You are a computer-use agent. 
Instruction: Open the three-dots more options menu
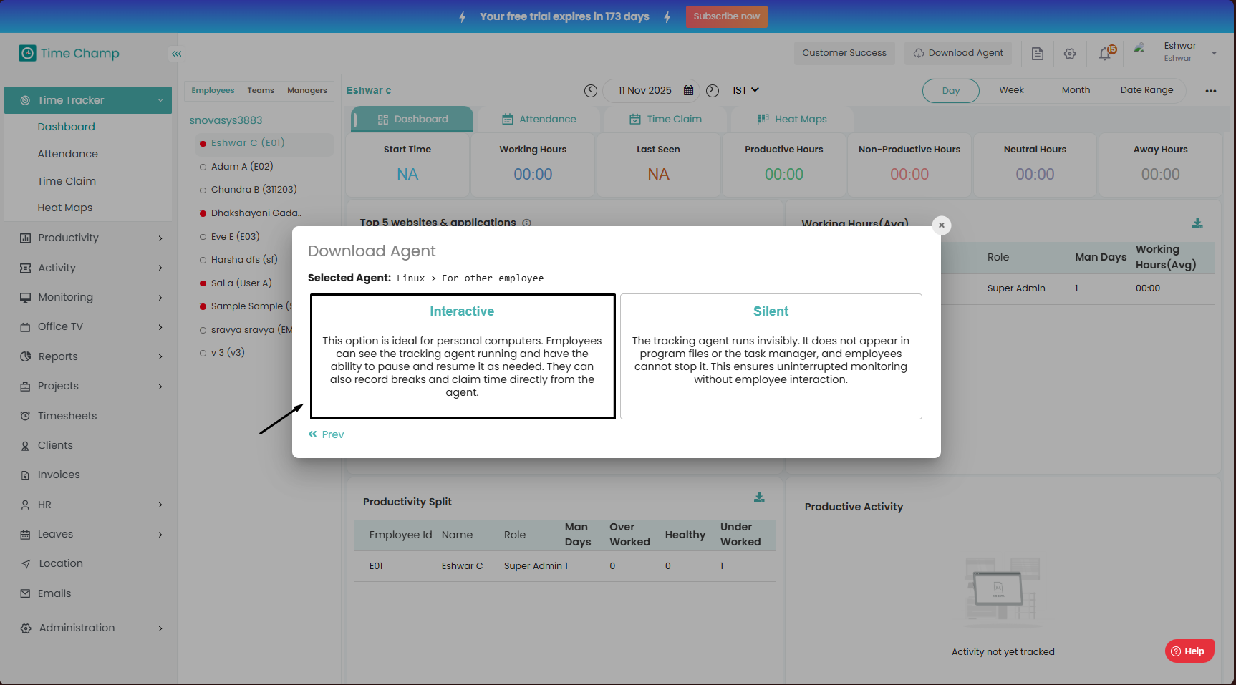(x=1211, y=91)
